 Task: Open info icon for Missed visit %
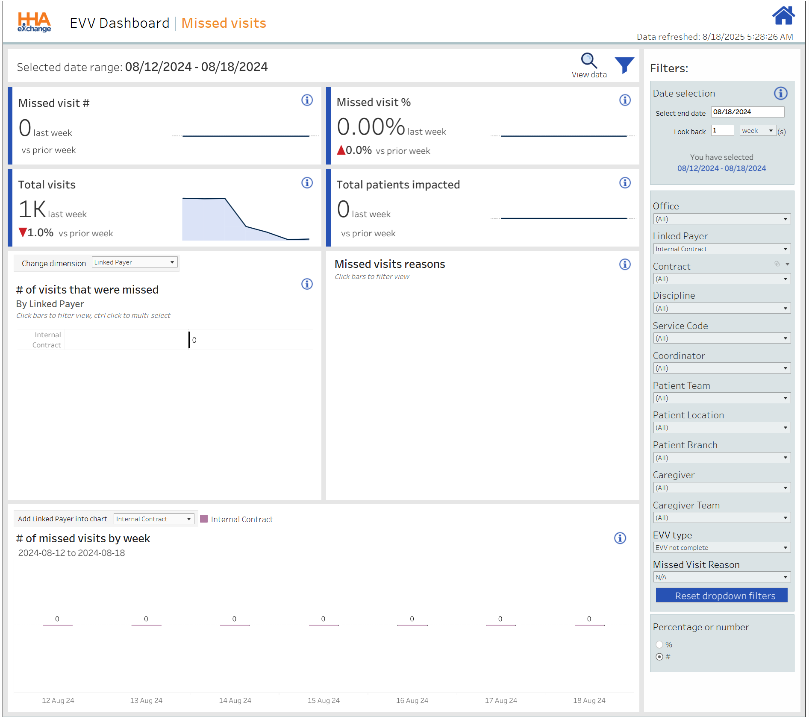(625, 100)
